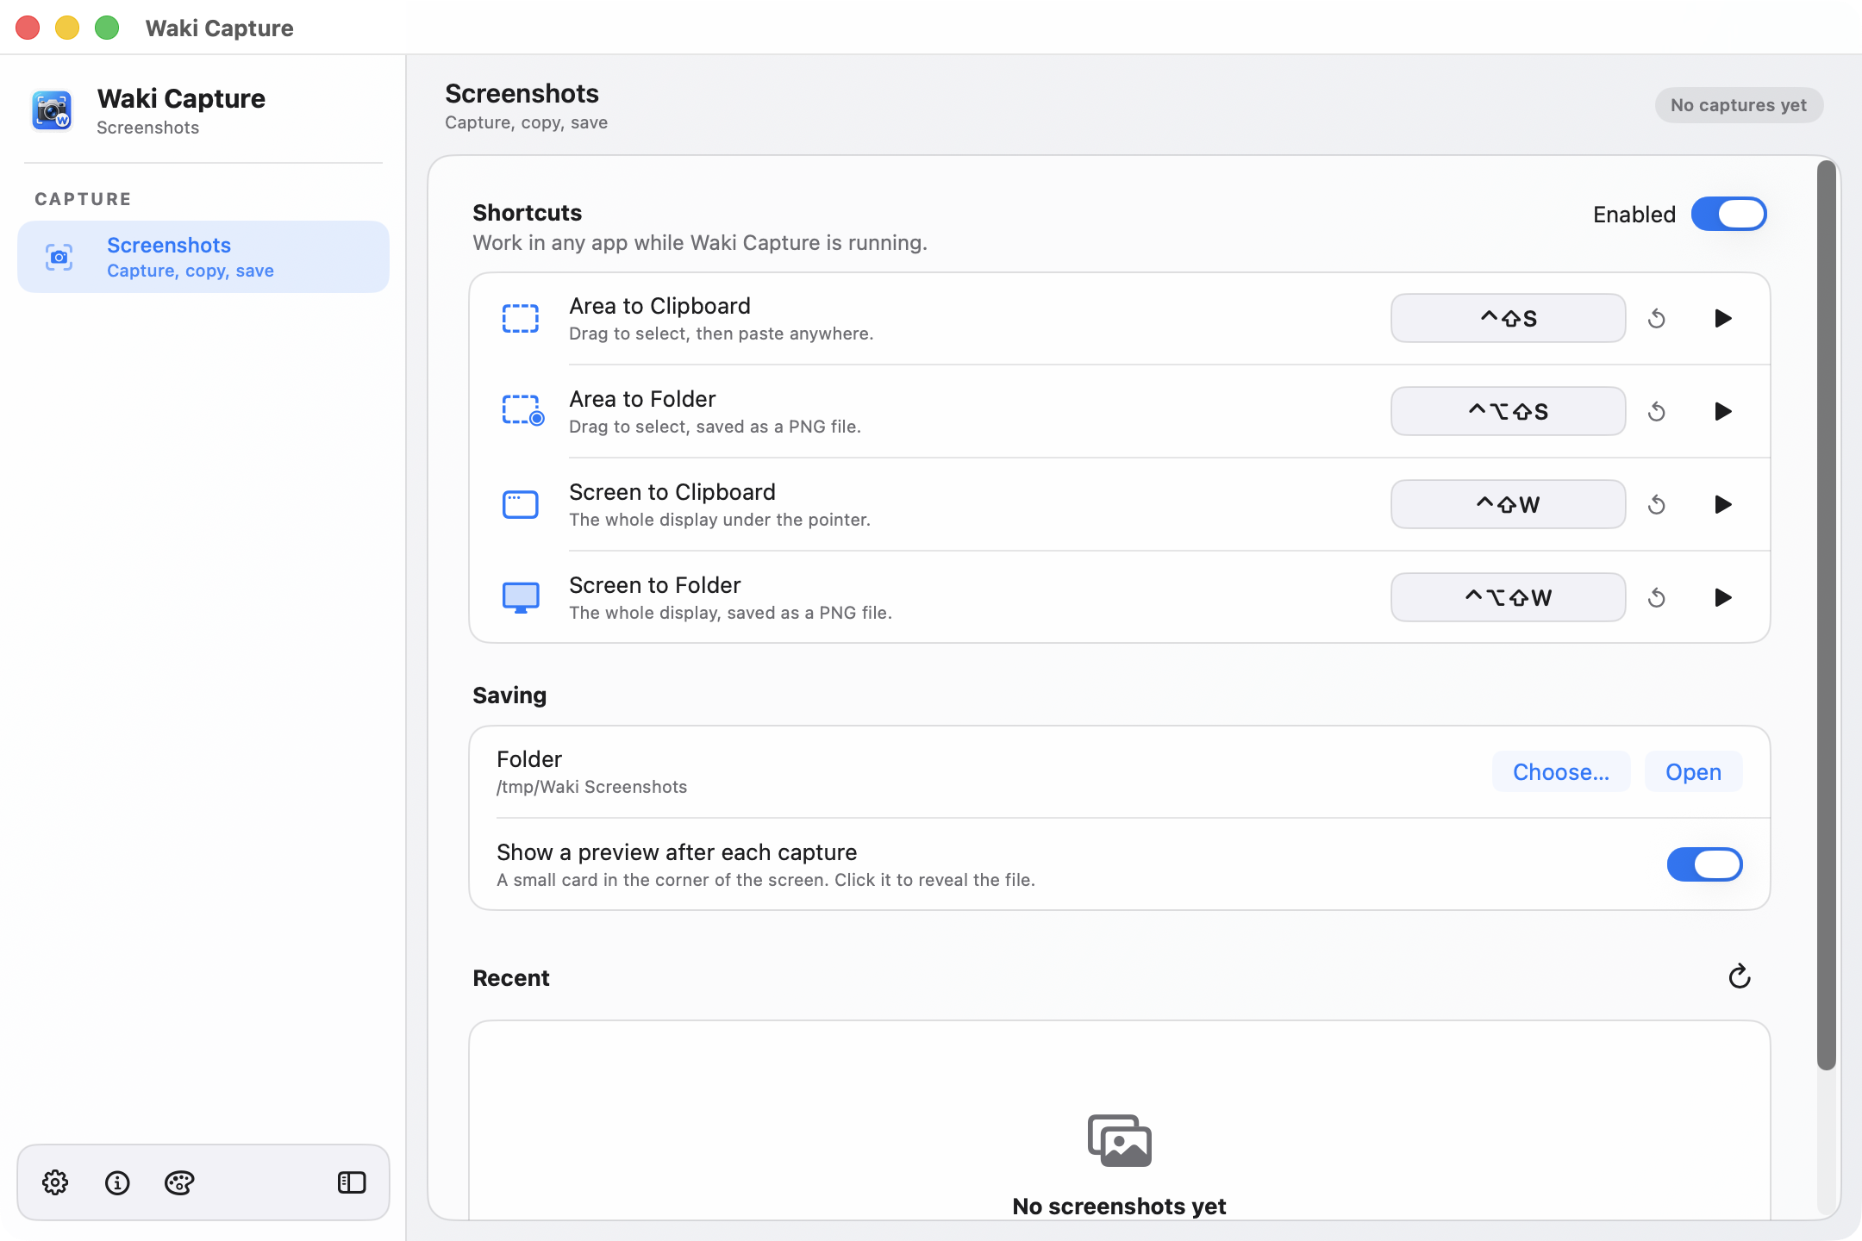This screenshot has height=1241, width=1862.
Task: Click the Shortcuts section heading
Action: 527,213
